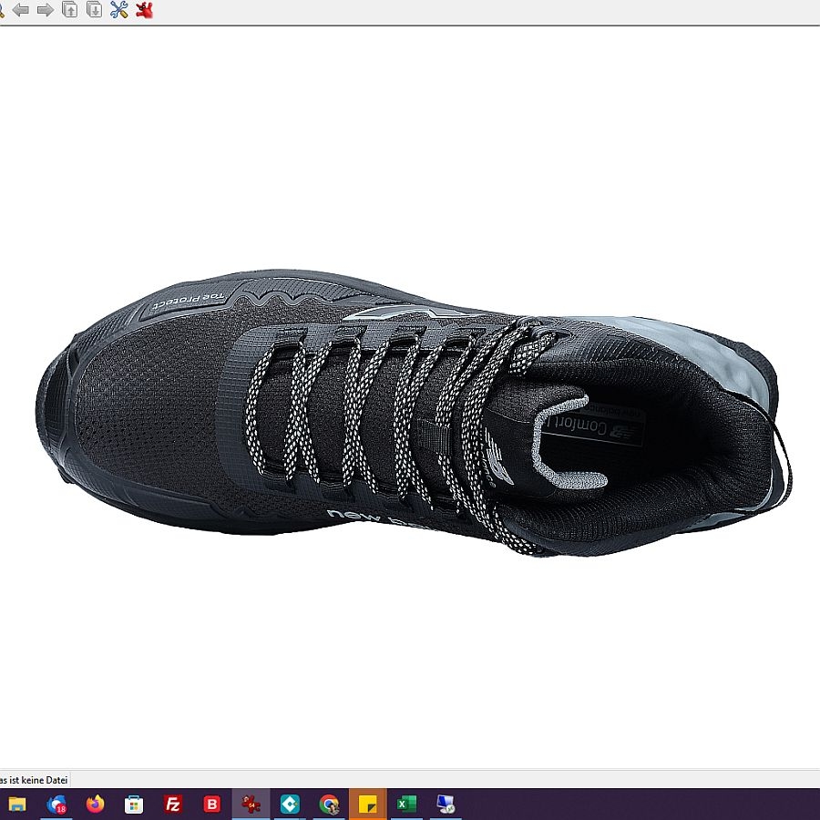
Task: Open settings via wrench and screwdriver icon
Action: click(118, 10)
